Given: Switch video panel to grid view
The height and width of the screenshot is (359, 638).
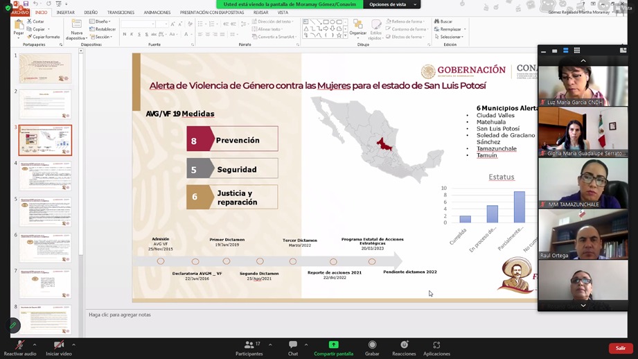Looking at the screenshot, I should 576,51.
